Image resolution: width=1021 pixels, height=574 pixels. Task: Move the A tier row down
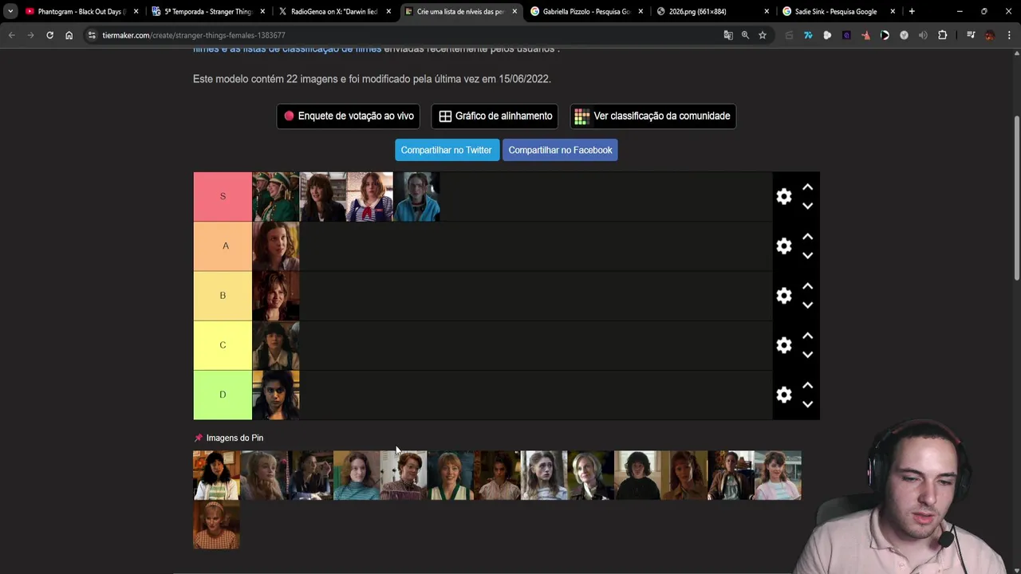click(807, 255)
